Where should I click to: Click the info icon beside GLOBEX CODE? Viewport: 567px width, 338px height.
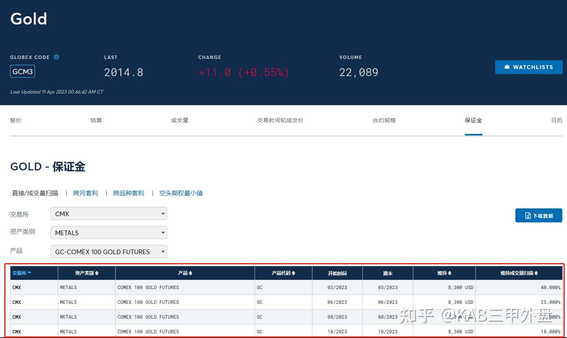pyautogui.click(x=57, y=57)
